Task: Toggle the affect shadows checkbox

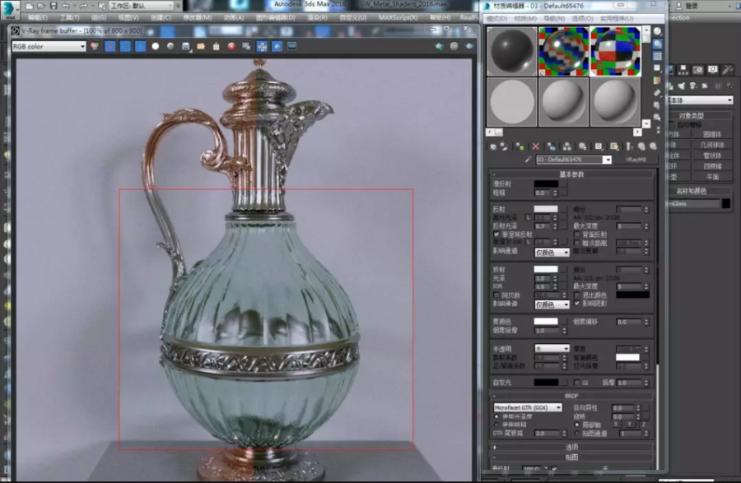Action: pyautogui.click(x=576, y=303)
